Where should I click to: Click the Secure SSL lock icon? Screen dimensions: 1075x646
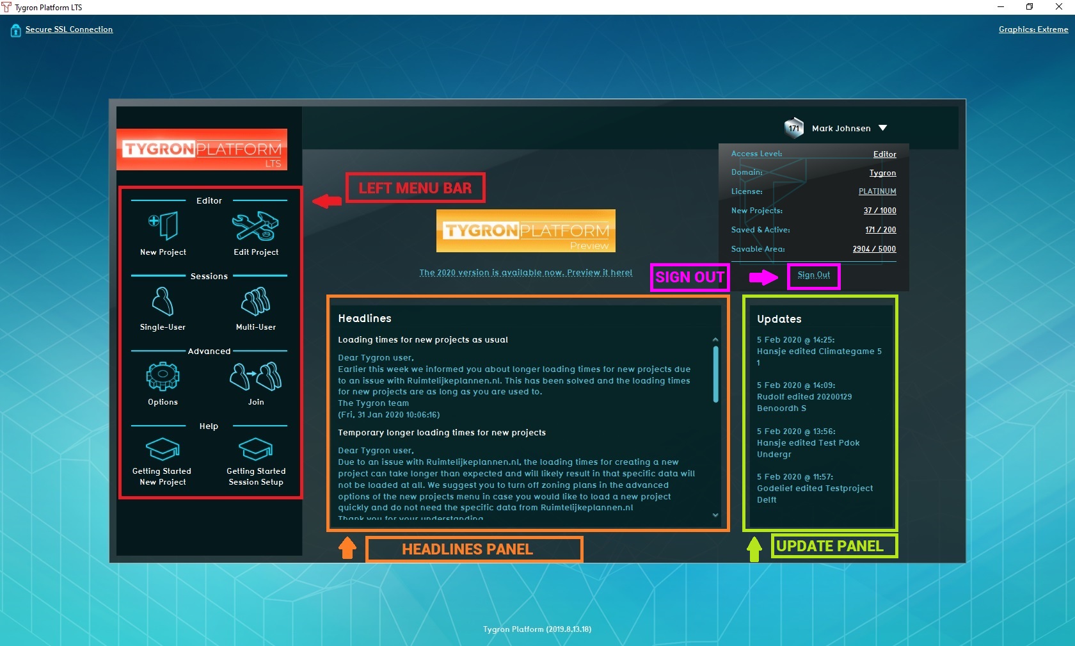(15, 30)
